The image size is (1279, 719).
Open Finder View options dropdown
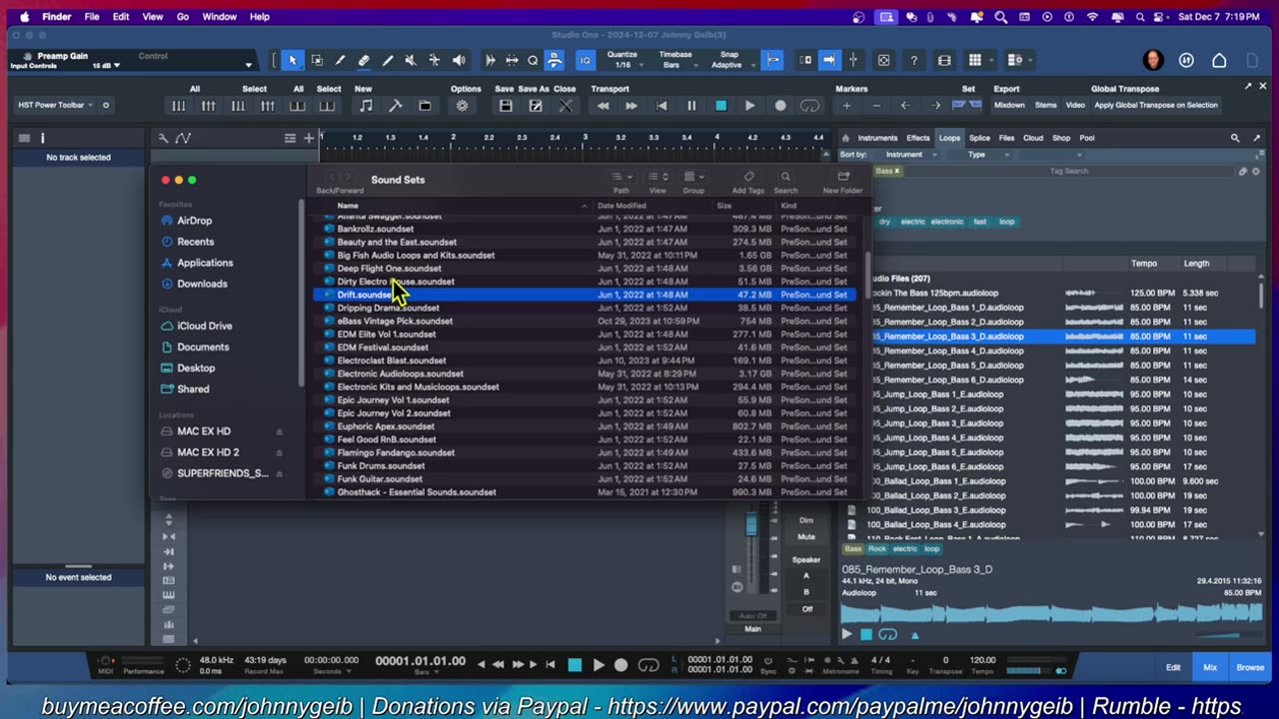[x=657, y=178]
